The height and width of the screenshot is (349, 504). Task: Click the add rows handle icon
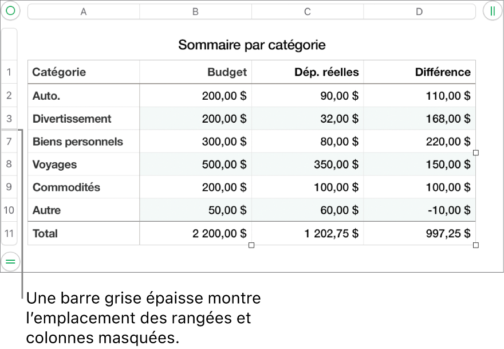click(x=11, y=261)
